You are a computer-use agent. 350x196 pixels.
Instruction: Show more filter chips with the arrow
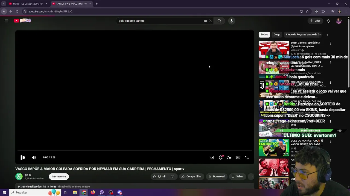[x=328, y=35]
